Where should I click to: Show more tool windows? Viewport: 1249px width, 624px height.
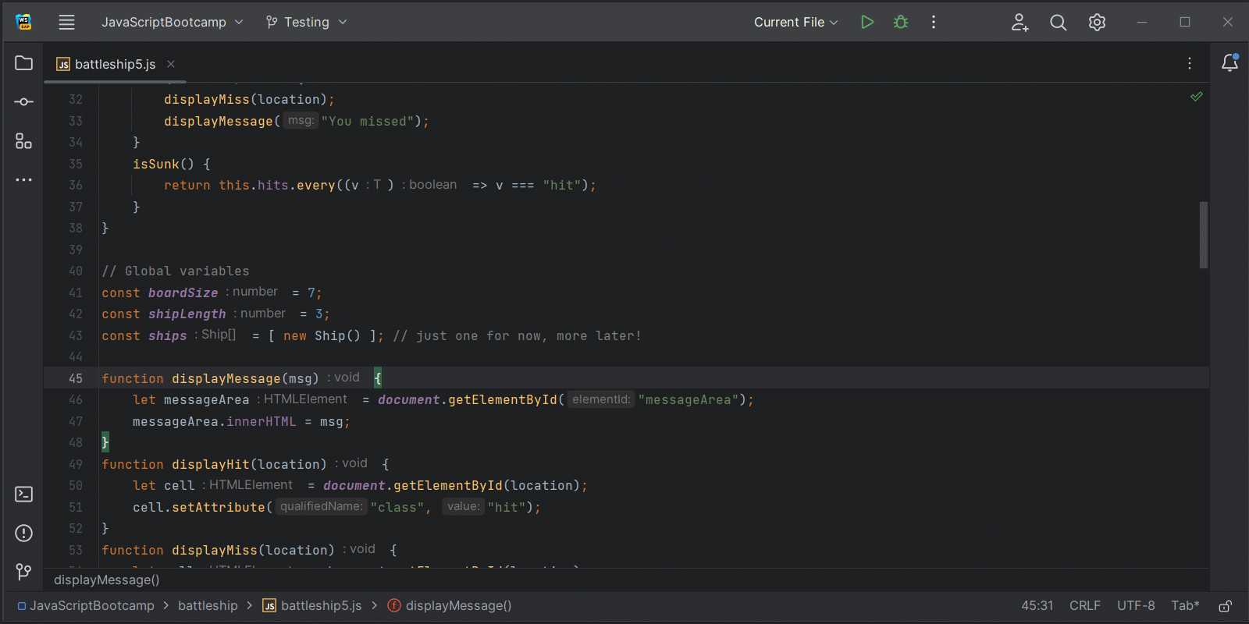pyautogui.click(x=24, y=180)
